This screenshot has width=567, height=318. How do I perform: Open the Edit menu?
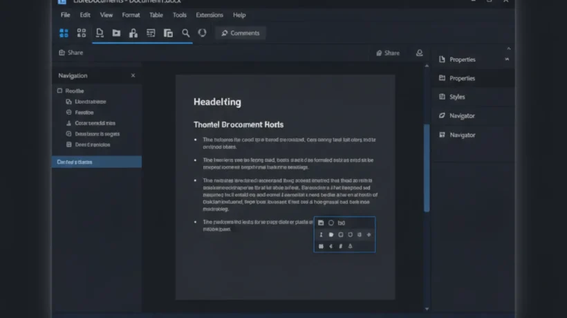pos(85,15)
